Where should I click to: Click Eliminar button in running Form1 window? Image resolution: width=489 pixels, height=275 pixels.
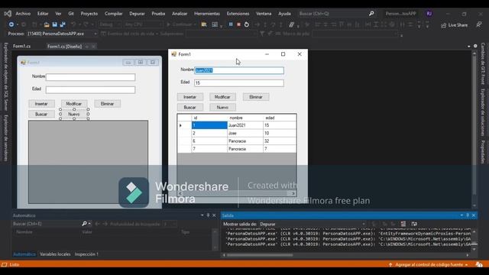pos(256,97)
